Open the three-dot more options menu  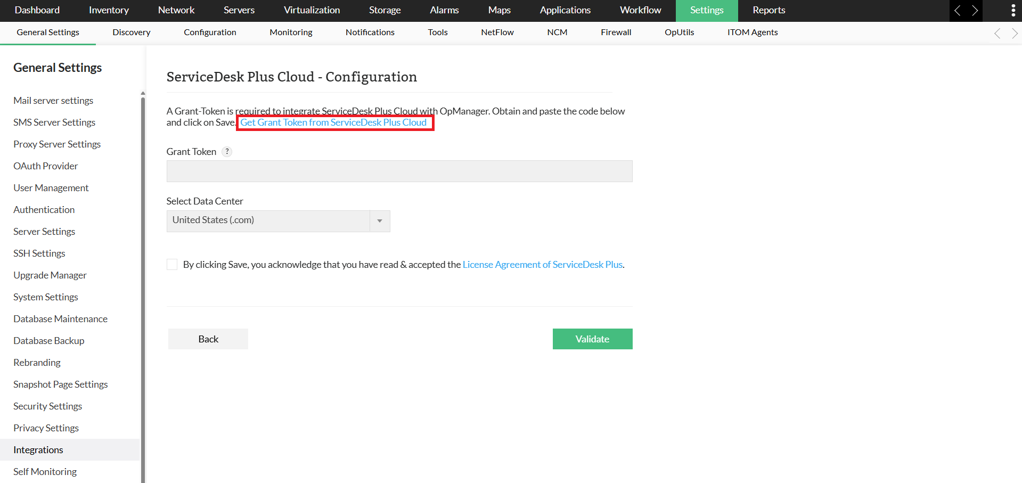click(x=1013, y=11)
